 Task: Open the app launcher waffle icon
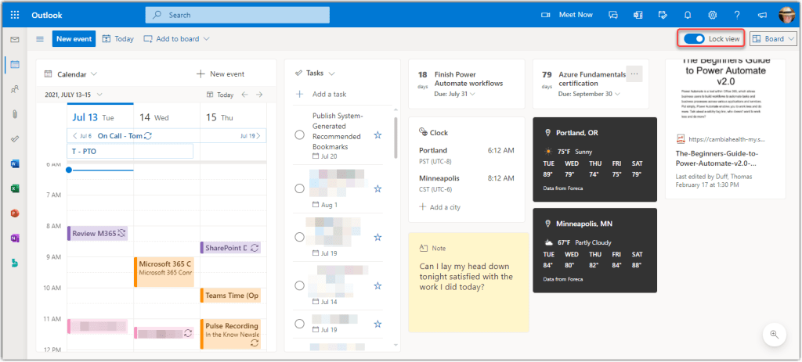[15, 15]
